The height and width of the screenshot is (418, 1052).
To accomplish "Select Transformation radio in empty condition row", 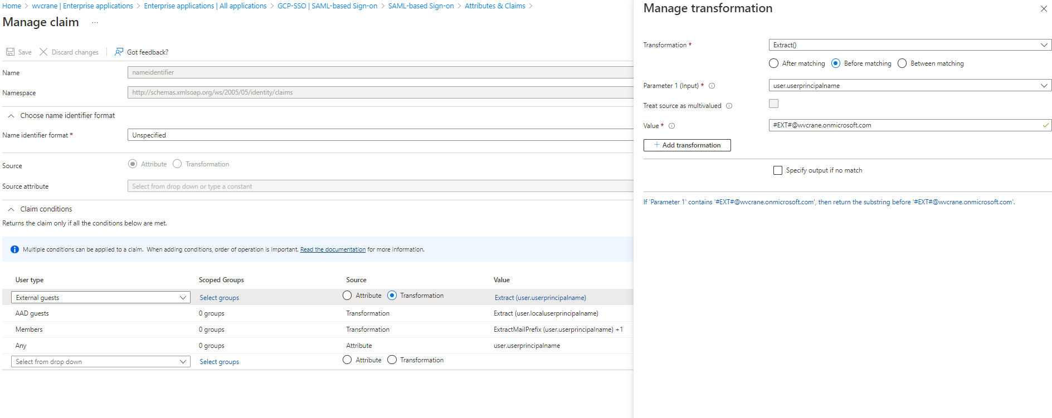I will tap(392, 360).
